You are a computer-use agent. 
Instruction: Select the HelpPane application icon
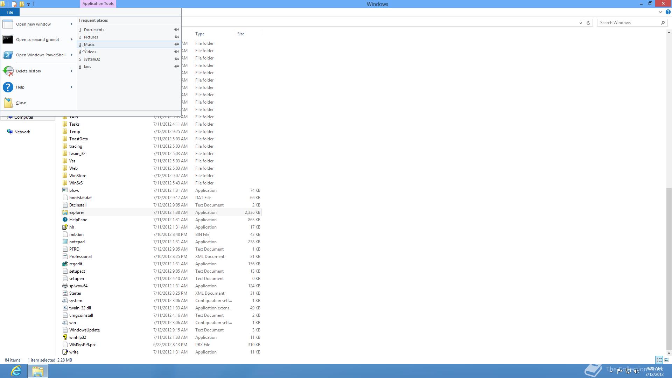65,220
